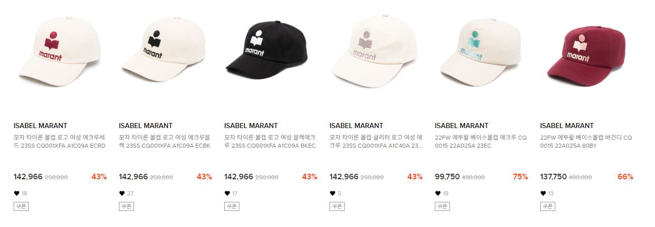Image resolution: width=655 pixels, height=227 pixels.
Task: Like the ecru red logo cap heart icon
Action: (16, 193)
